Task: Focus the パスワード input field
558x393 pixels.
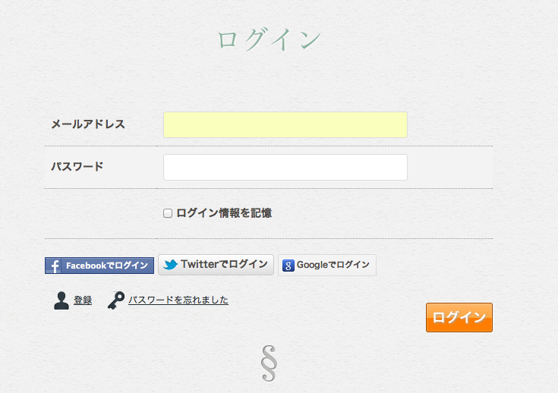Action: [x=285, y=167]
